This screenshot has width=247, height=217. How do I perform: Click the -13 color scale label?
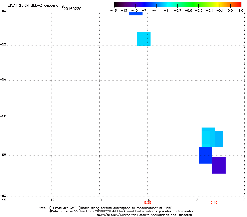(x=124, y=11)
